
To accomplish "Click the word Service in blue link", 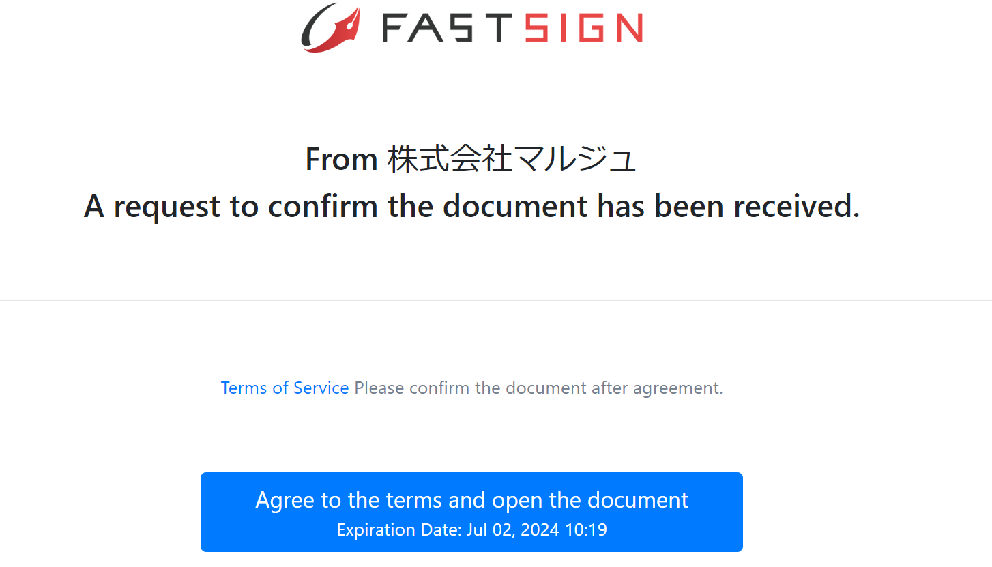I will click(321, 388).
